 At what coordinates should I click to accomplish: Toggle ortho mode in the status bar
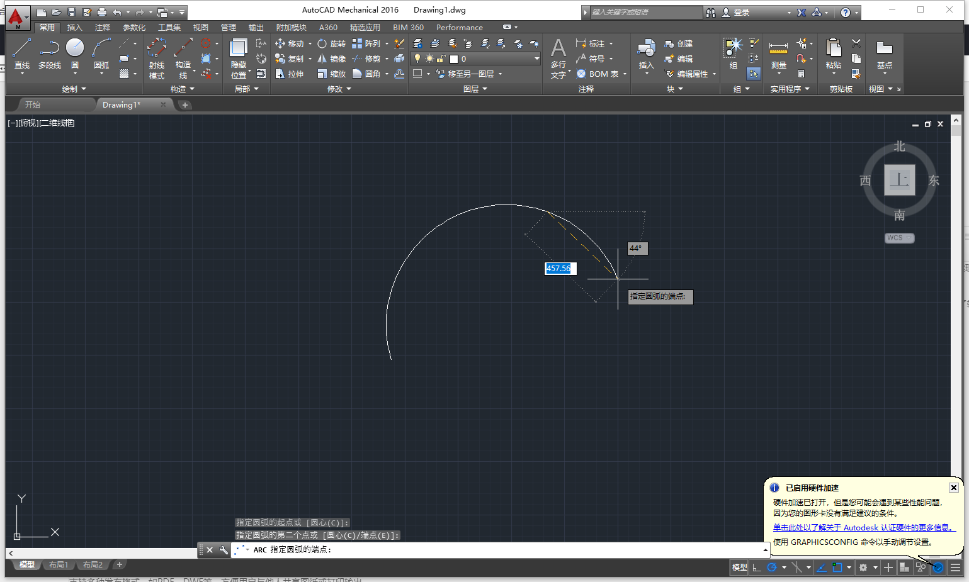click(x=757, y=568)
